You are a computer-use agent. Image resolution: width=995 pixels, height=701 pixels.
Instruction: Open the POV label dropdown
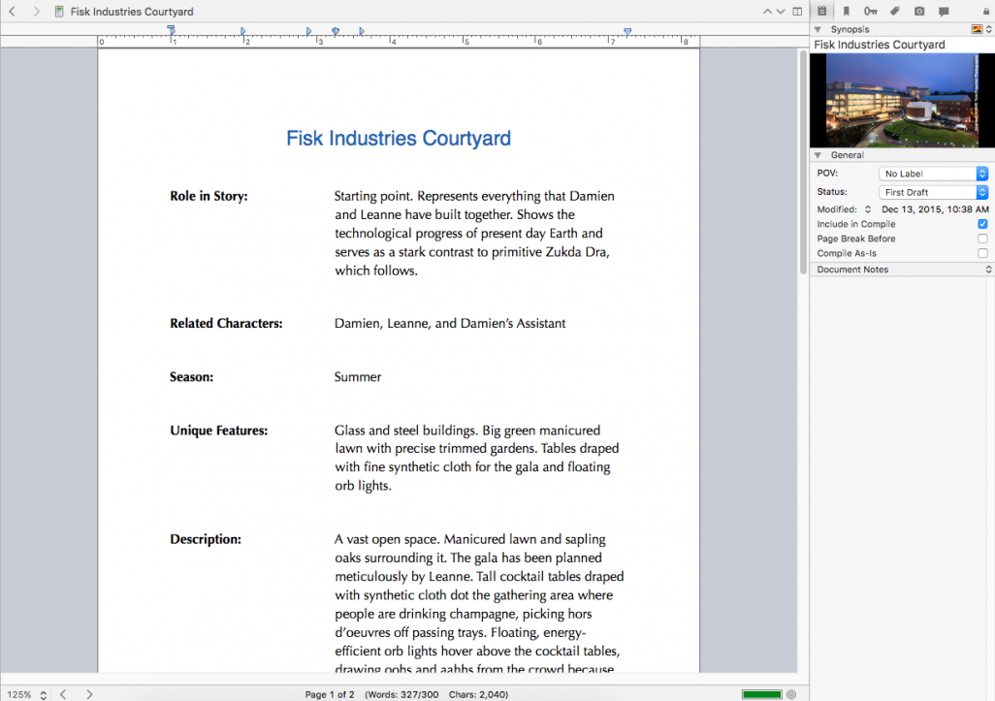pos(933,174)
